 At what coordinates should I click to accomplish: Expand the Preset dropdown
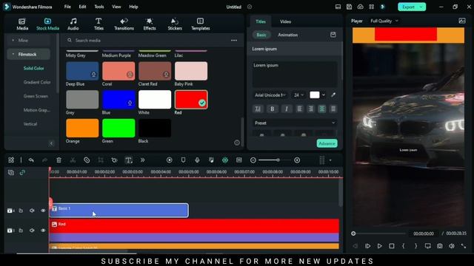295,123
